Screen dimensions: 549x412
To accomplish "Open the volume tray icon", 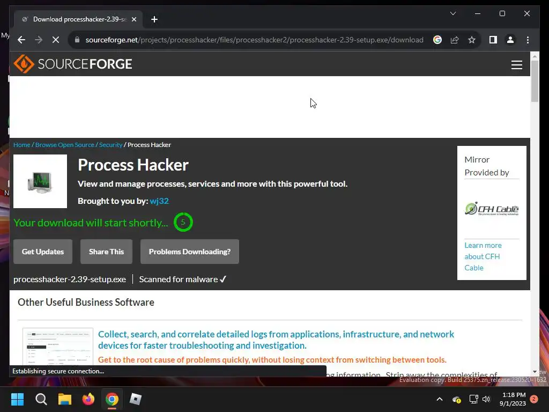I will (486, 399).
